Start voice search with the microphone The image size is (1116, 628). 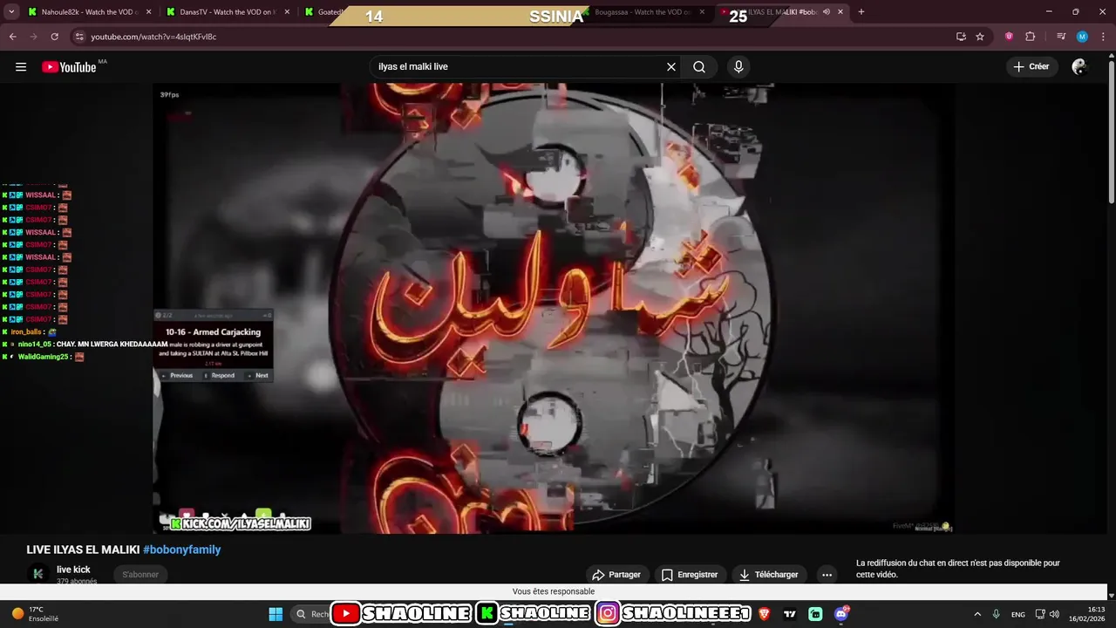tap(738, 67)
